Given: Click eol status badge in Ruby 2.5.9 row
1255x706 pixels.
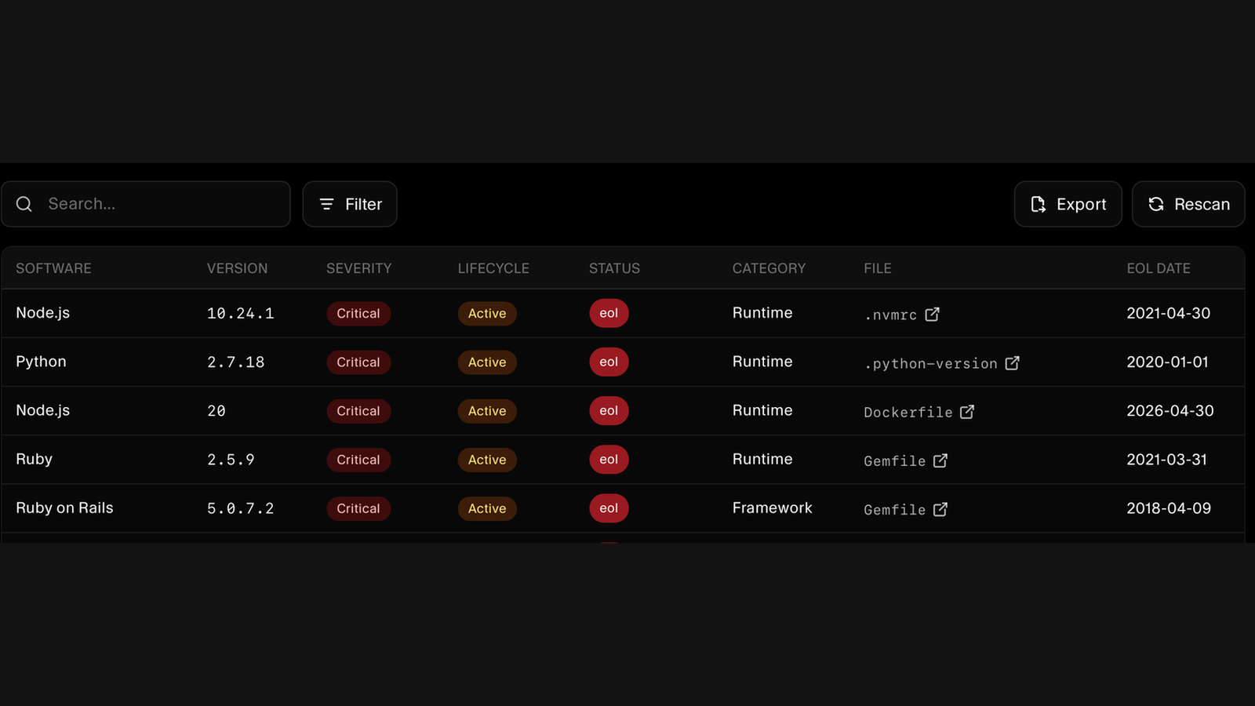Looking at the screenshot, I should pos(609,459).
